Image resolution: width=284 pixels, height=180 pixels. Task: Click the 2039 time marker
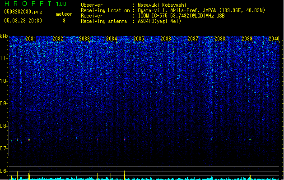pos(247,39)
